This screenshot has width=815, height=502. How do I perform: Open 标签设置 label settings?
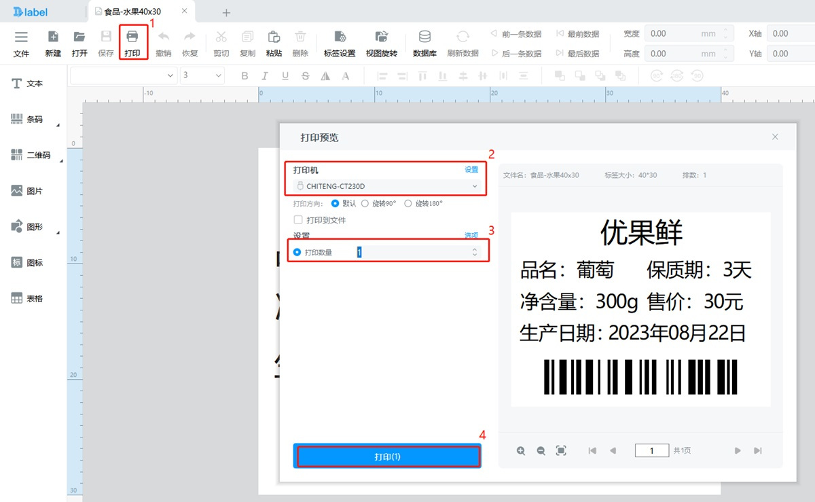point(340,42)
